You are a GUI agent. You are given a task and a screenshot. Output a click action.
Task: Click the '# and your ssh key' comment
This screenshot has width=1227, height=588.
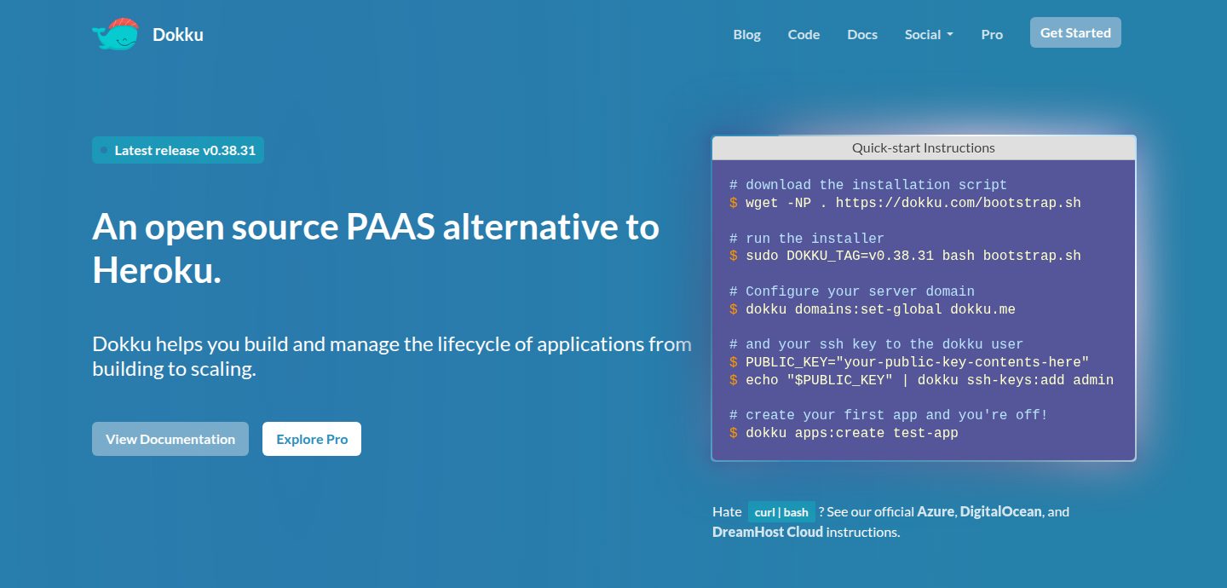pyautogui.click(x=877, y=344)
